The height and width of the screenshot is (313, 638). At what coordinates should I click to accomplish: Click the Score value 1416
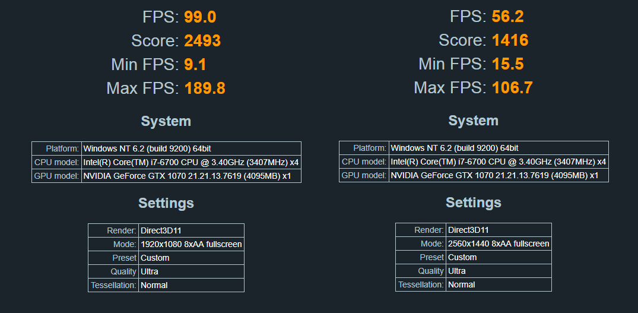coord(510,40)
